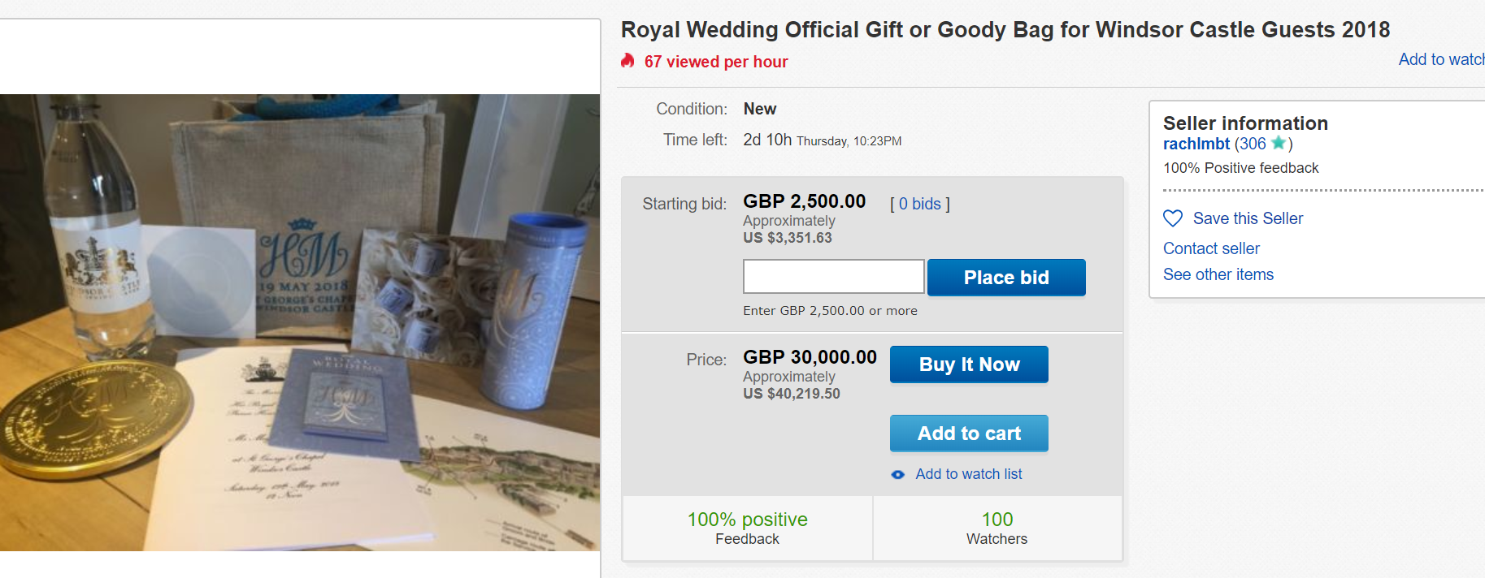Viewport: 1485px width, 578px height.
Task: Select the Save this Seller link
Action: point(1248,218)
